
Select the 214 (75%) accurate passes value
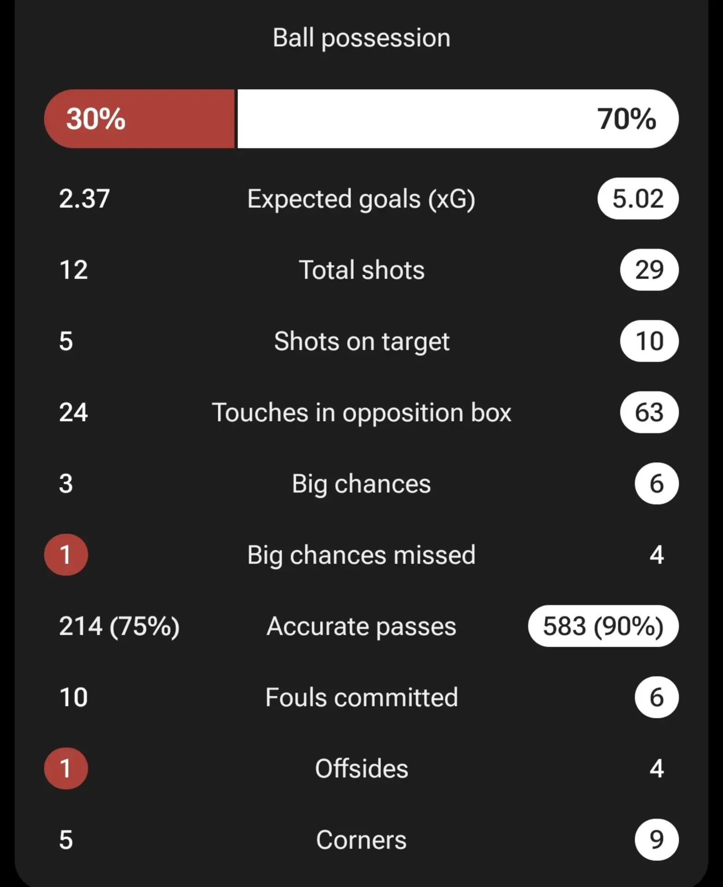(x=119, y=626)
